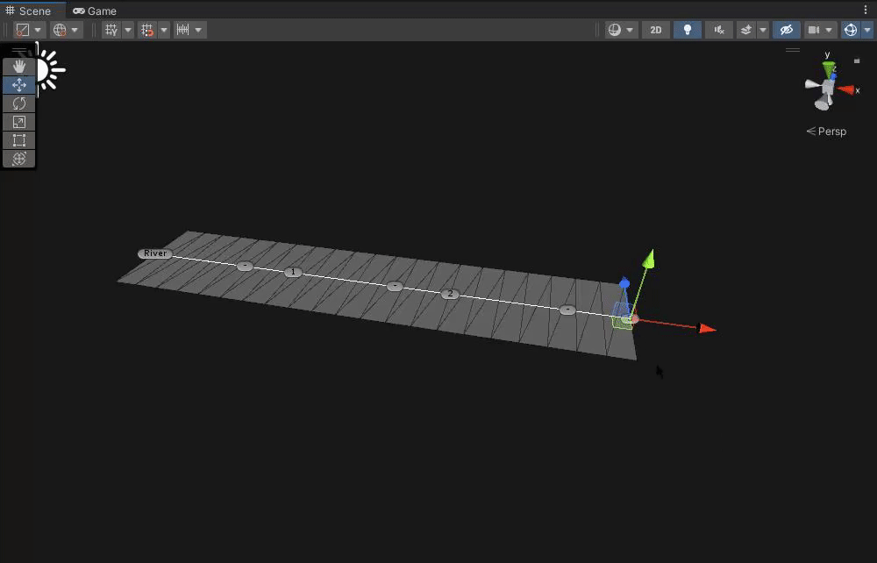Select the combined Transform tool

tap(19, 159)
